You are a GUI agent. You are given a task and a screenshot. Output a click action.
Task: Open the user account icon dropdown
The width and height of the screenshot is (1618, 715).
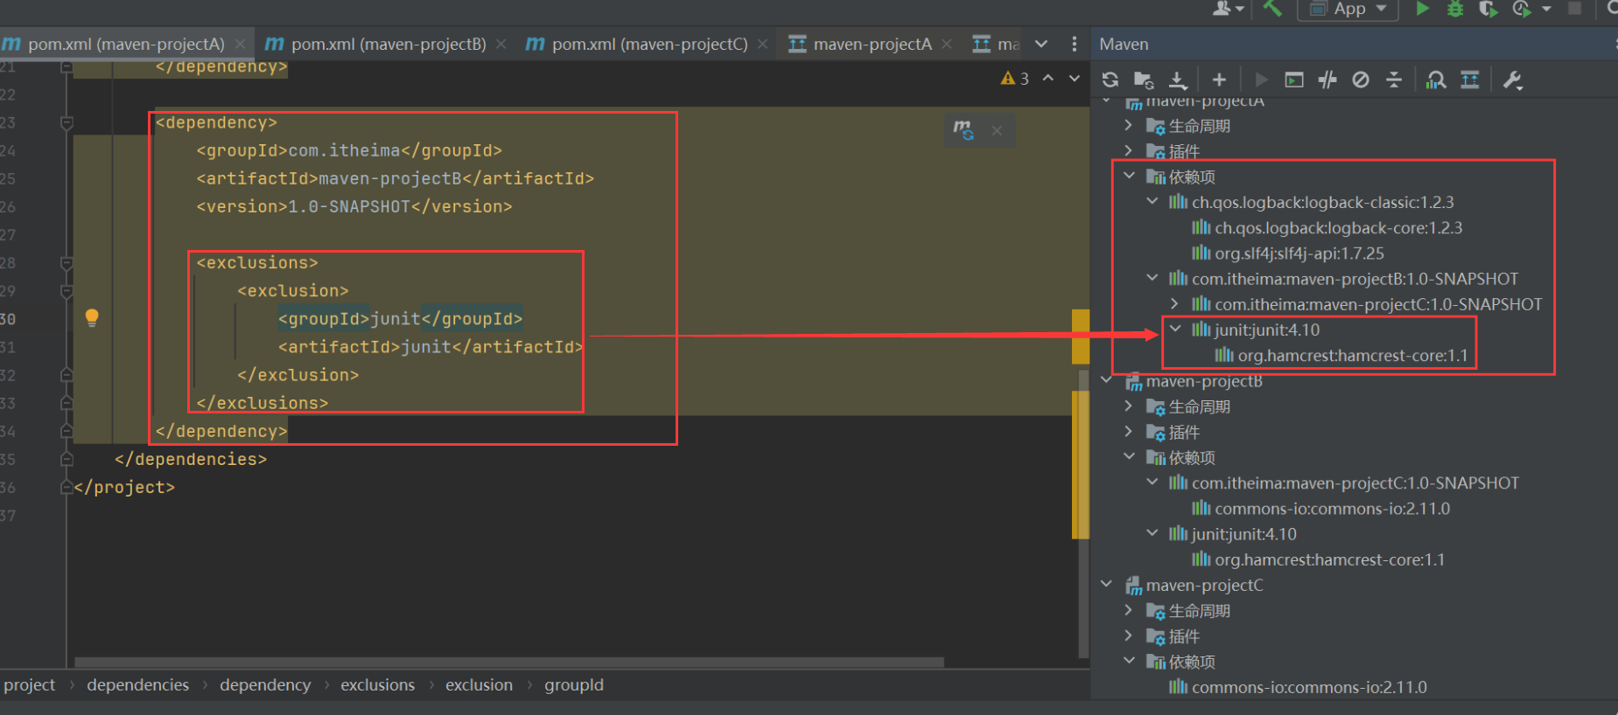point(1229,9)
